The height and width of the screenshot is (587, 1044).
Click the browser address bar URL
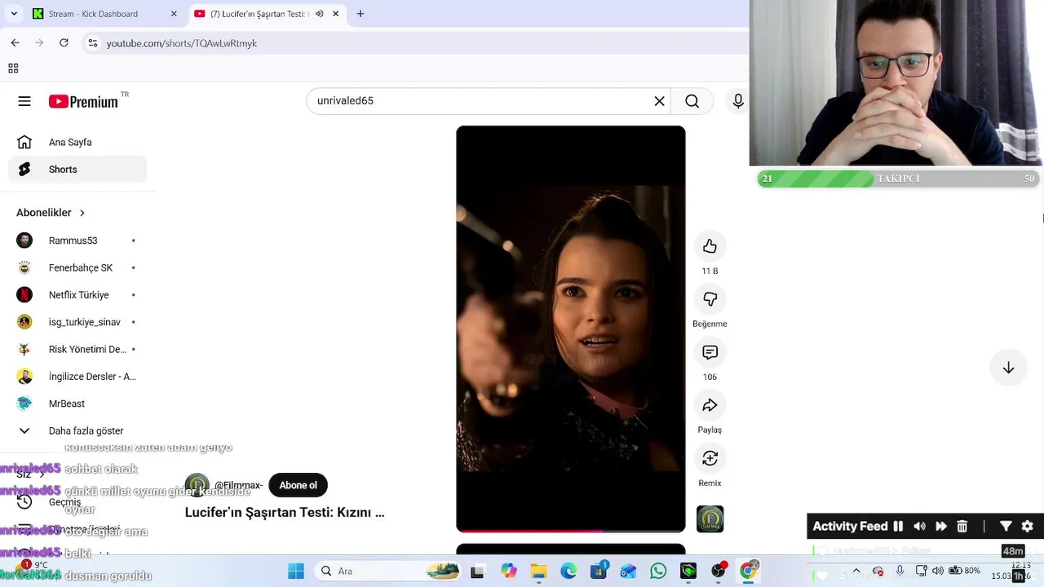pyautogui.click(x=182, y=43)
